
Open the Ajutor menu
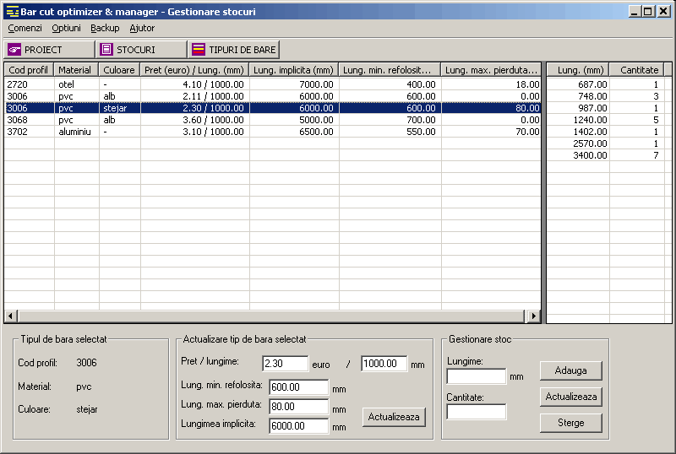pyautogui.click(x=142, y=28)
